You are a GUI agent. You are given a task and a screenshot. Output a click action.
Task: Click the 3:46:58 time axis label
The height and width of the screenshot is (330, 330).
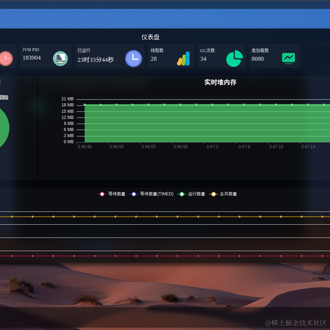point(180,147)
